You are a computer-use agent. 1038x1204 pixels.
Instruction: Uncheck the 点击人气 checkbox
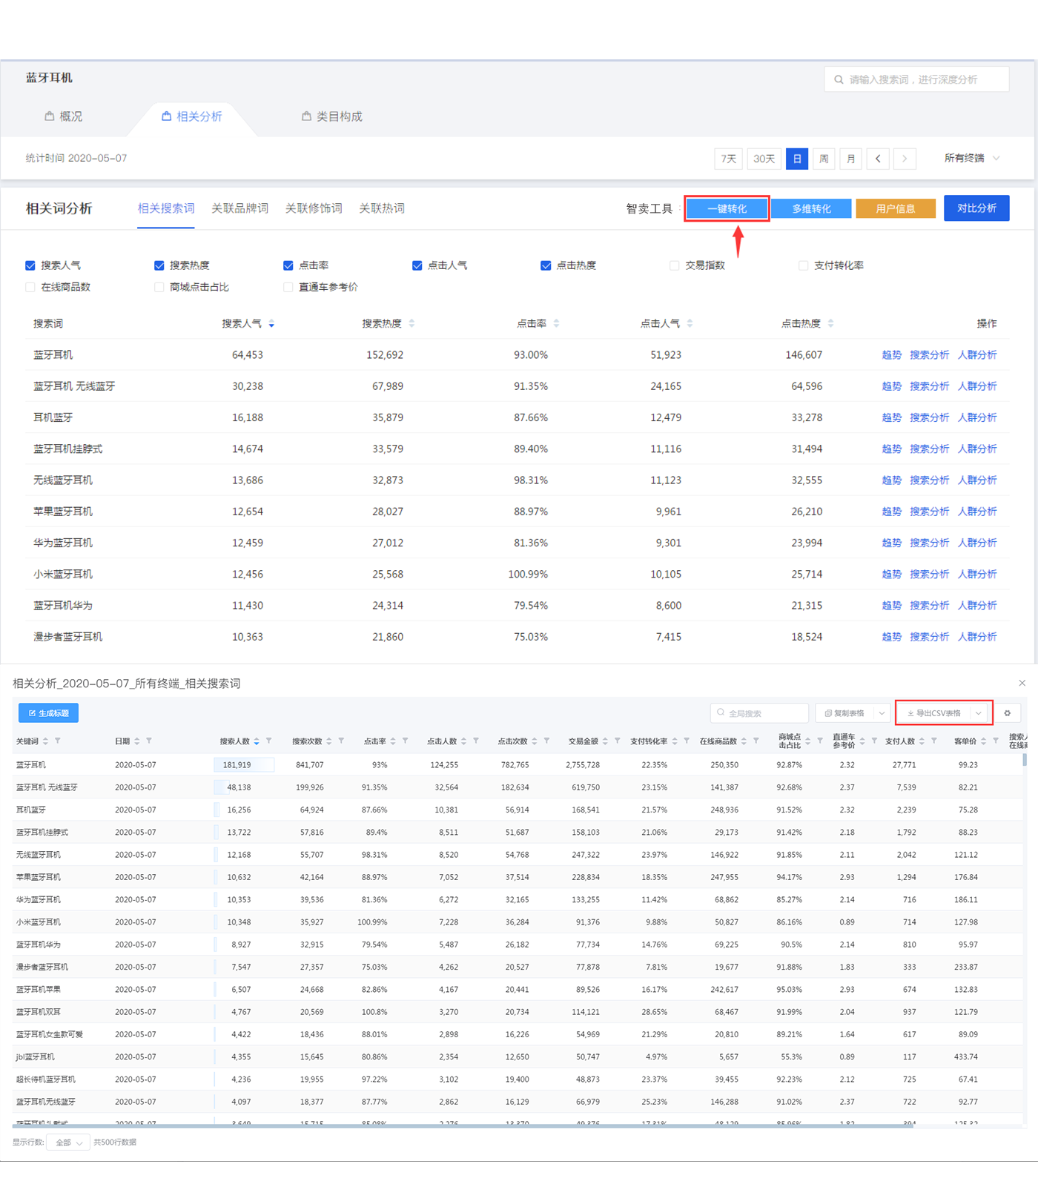click(x=417, y=265)
